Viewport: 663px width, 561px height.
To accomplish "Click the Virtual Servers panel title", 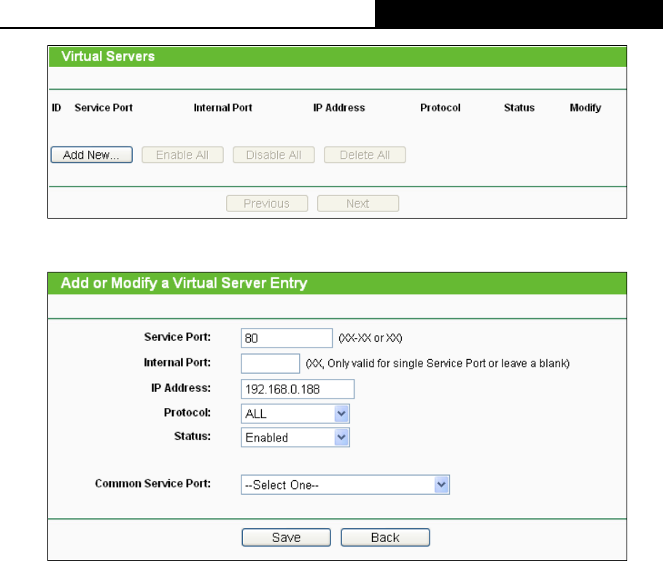I will (108, 56).
